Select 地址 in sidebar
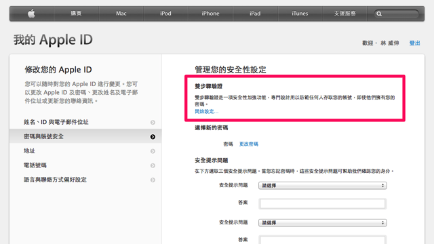The image size is (434, 244). (x=85, y=150)
